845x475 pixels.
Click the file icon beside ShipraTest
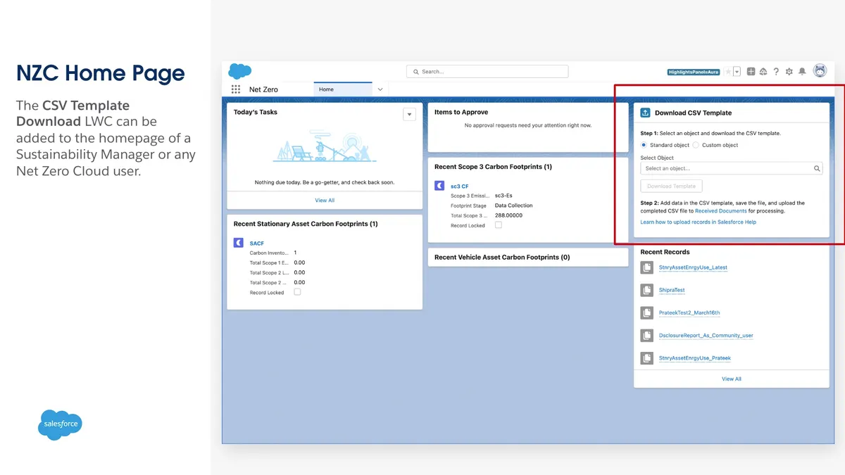646,290
